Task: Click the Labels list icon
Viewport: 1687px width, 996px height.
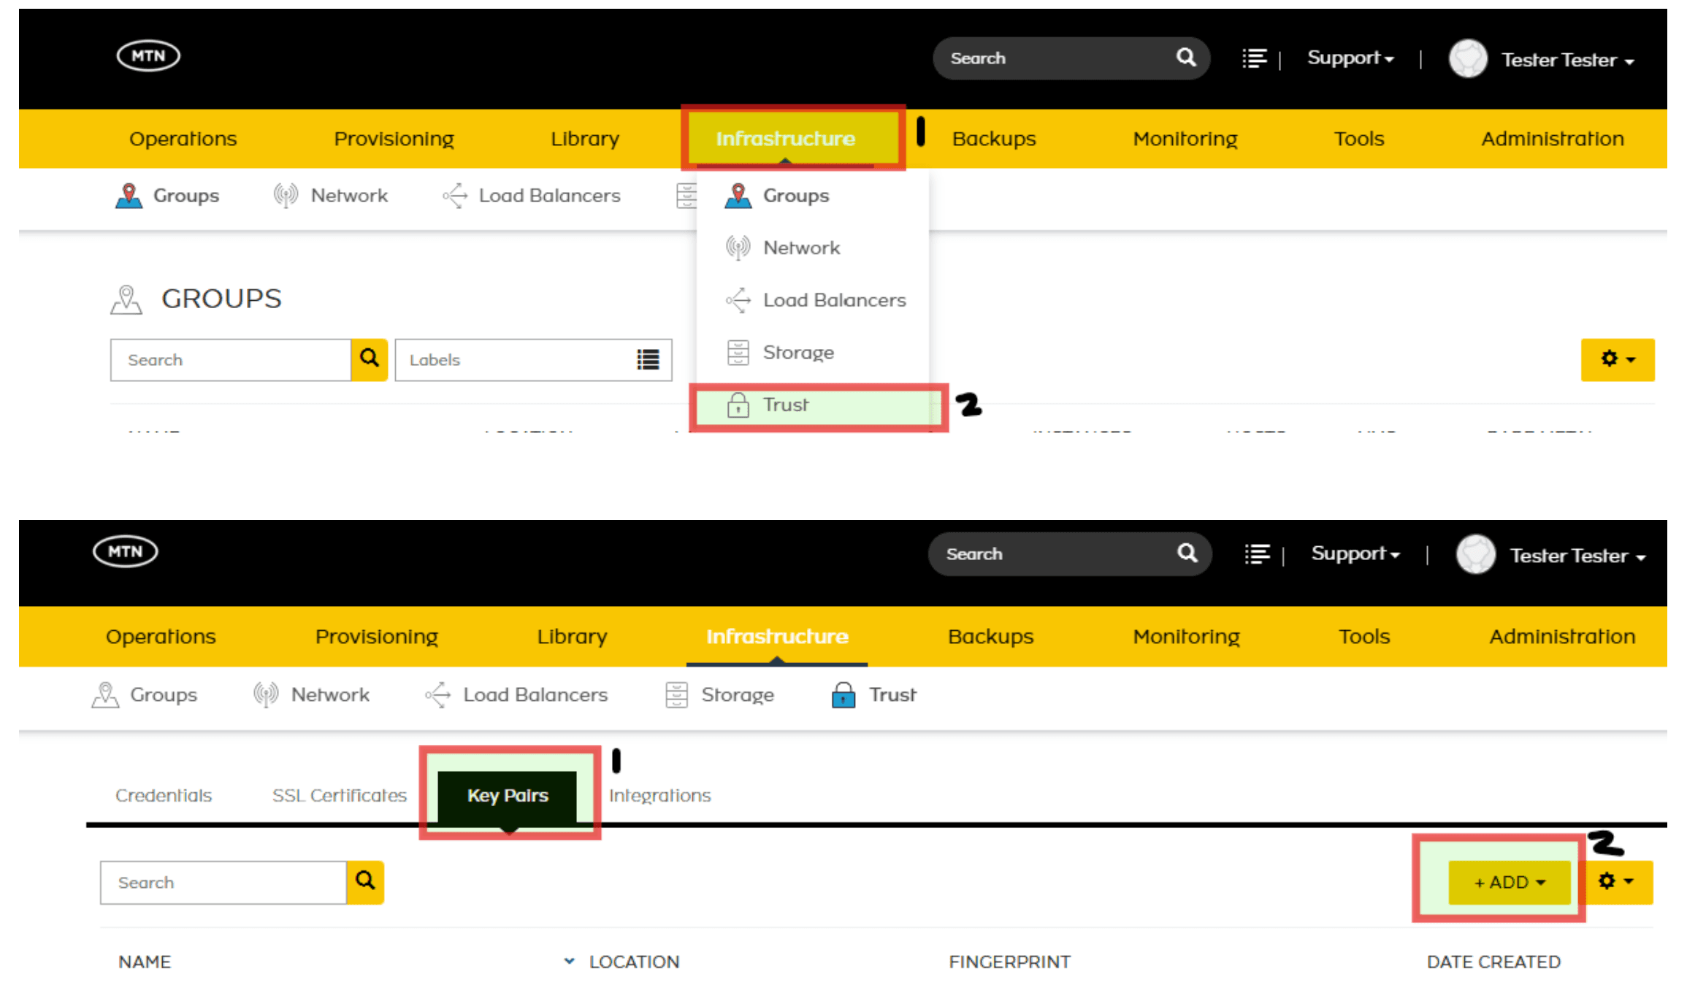Action: point(648,359)
